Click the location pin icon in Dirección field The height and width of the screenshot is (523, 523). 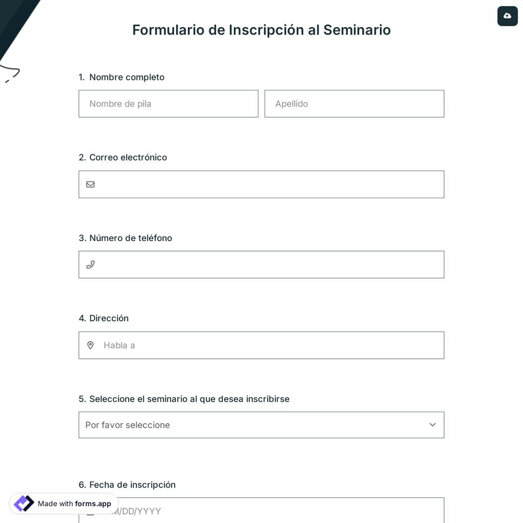coord(90,345)
